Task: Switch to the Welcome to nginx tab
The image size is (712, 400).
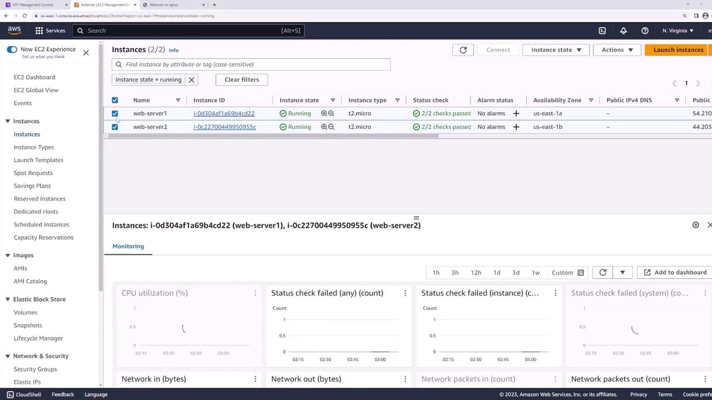Action: pos(175,5)
